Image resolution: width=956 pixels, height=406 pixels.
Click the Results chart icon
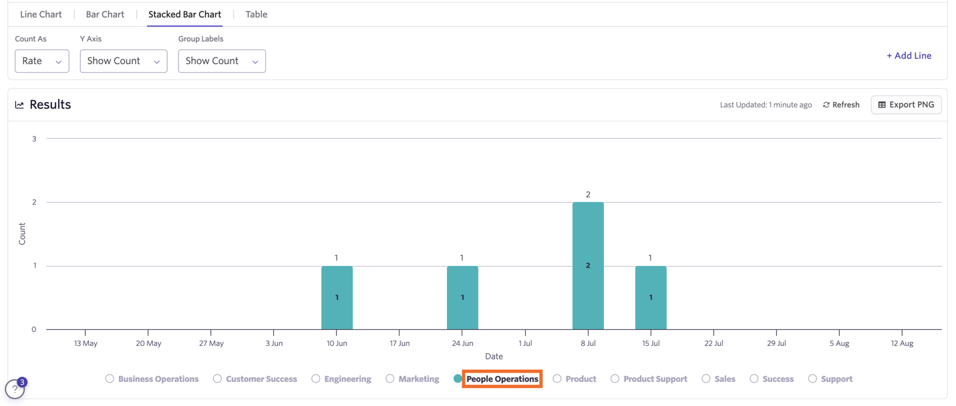[x=19, y=105]
